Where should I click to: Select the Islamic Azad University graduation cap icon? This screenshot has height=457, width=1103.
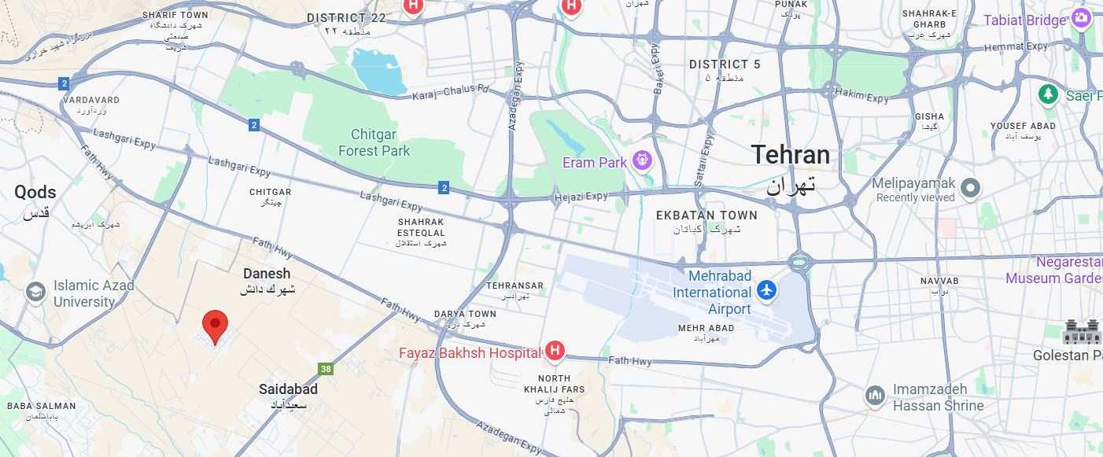(35, 293)
